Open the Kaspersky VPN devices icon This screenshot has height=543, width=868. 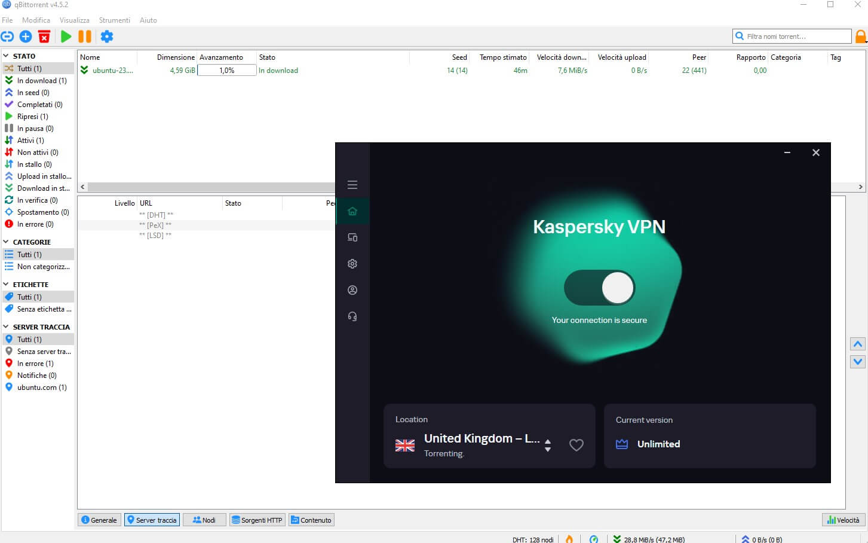(352, 237)
